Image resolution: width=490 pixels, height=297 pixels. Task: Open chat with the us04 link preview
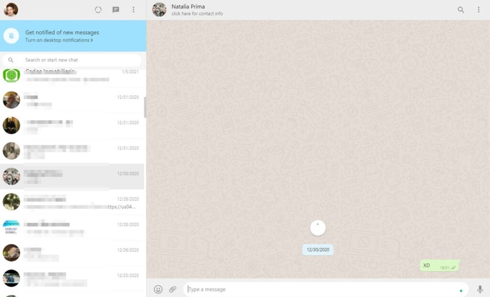pyautogui.click(x=72, y=202)
